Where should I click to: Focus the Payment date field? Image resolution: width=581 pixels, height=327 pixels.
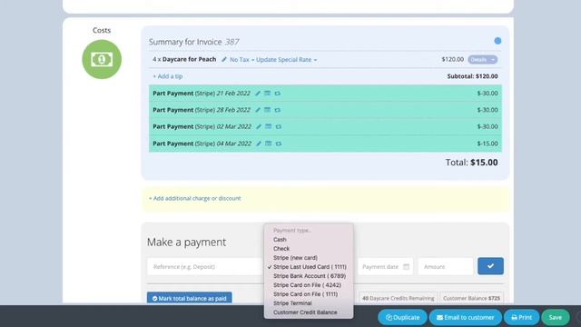[x=385, y=266]
